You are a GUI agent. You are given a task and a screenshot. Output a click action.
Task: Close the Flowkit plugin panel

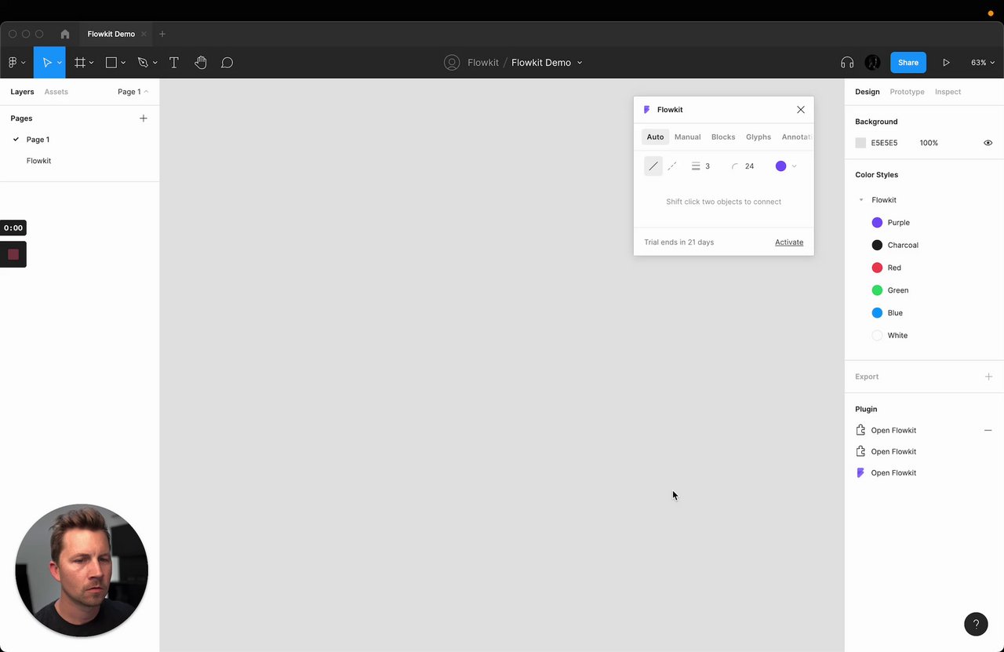(x=801, y=110)
